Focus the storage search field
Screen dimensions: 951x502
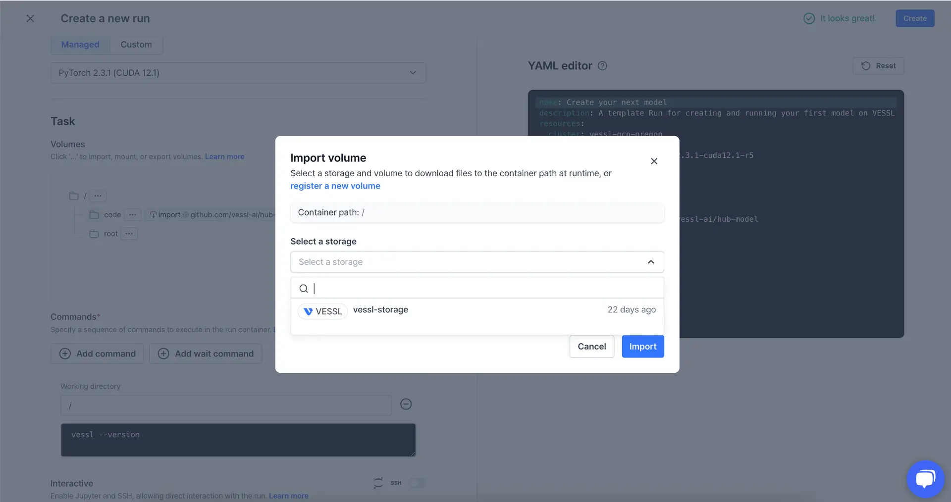point(477,289)
